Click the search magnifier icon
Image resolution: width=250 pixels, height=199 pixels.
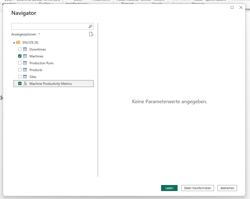point(90,26)
